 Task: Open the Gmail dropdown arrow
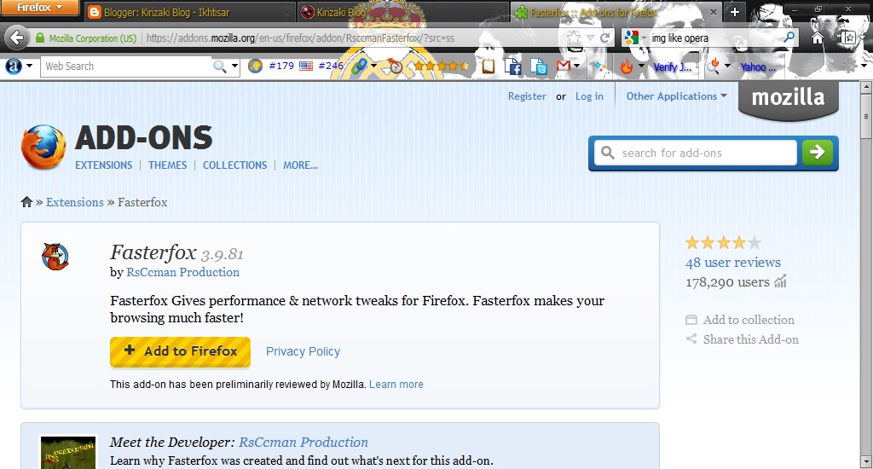[x=576, y=67]
